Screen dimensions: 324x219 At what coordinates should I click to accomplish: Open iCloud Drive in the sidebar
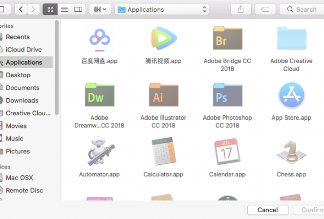click(x=26, y=49)
